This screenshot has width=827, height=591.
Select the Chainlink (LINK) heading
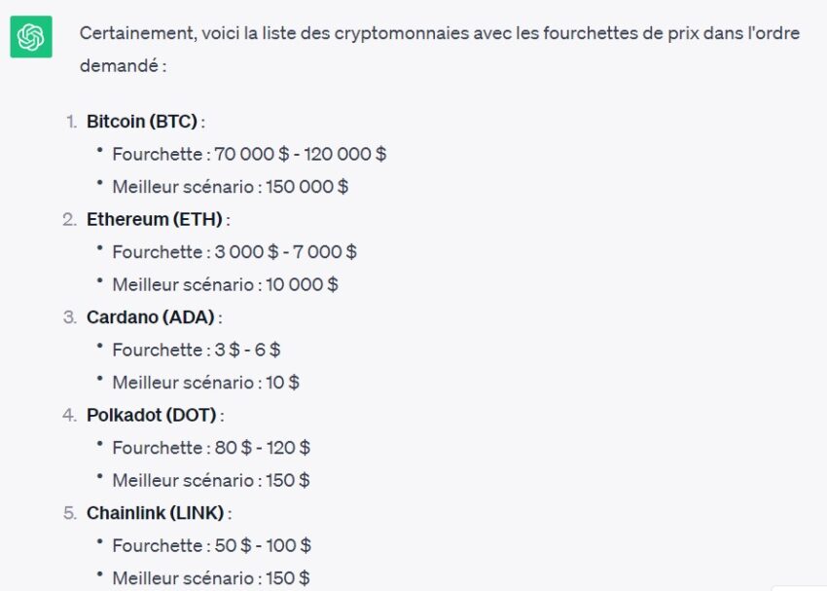[x=156, y=513]
